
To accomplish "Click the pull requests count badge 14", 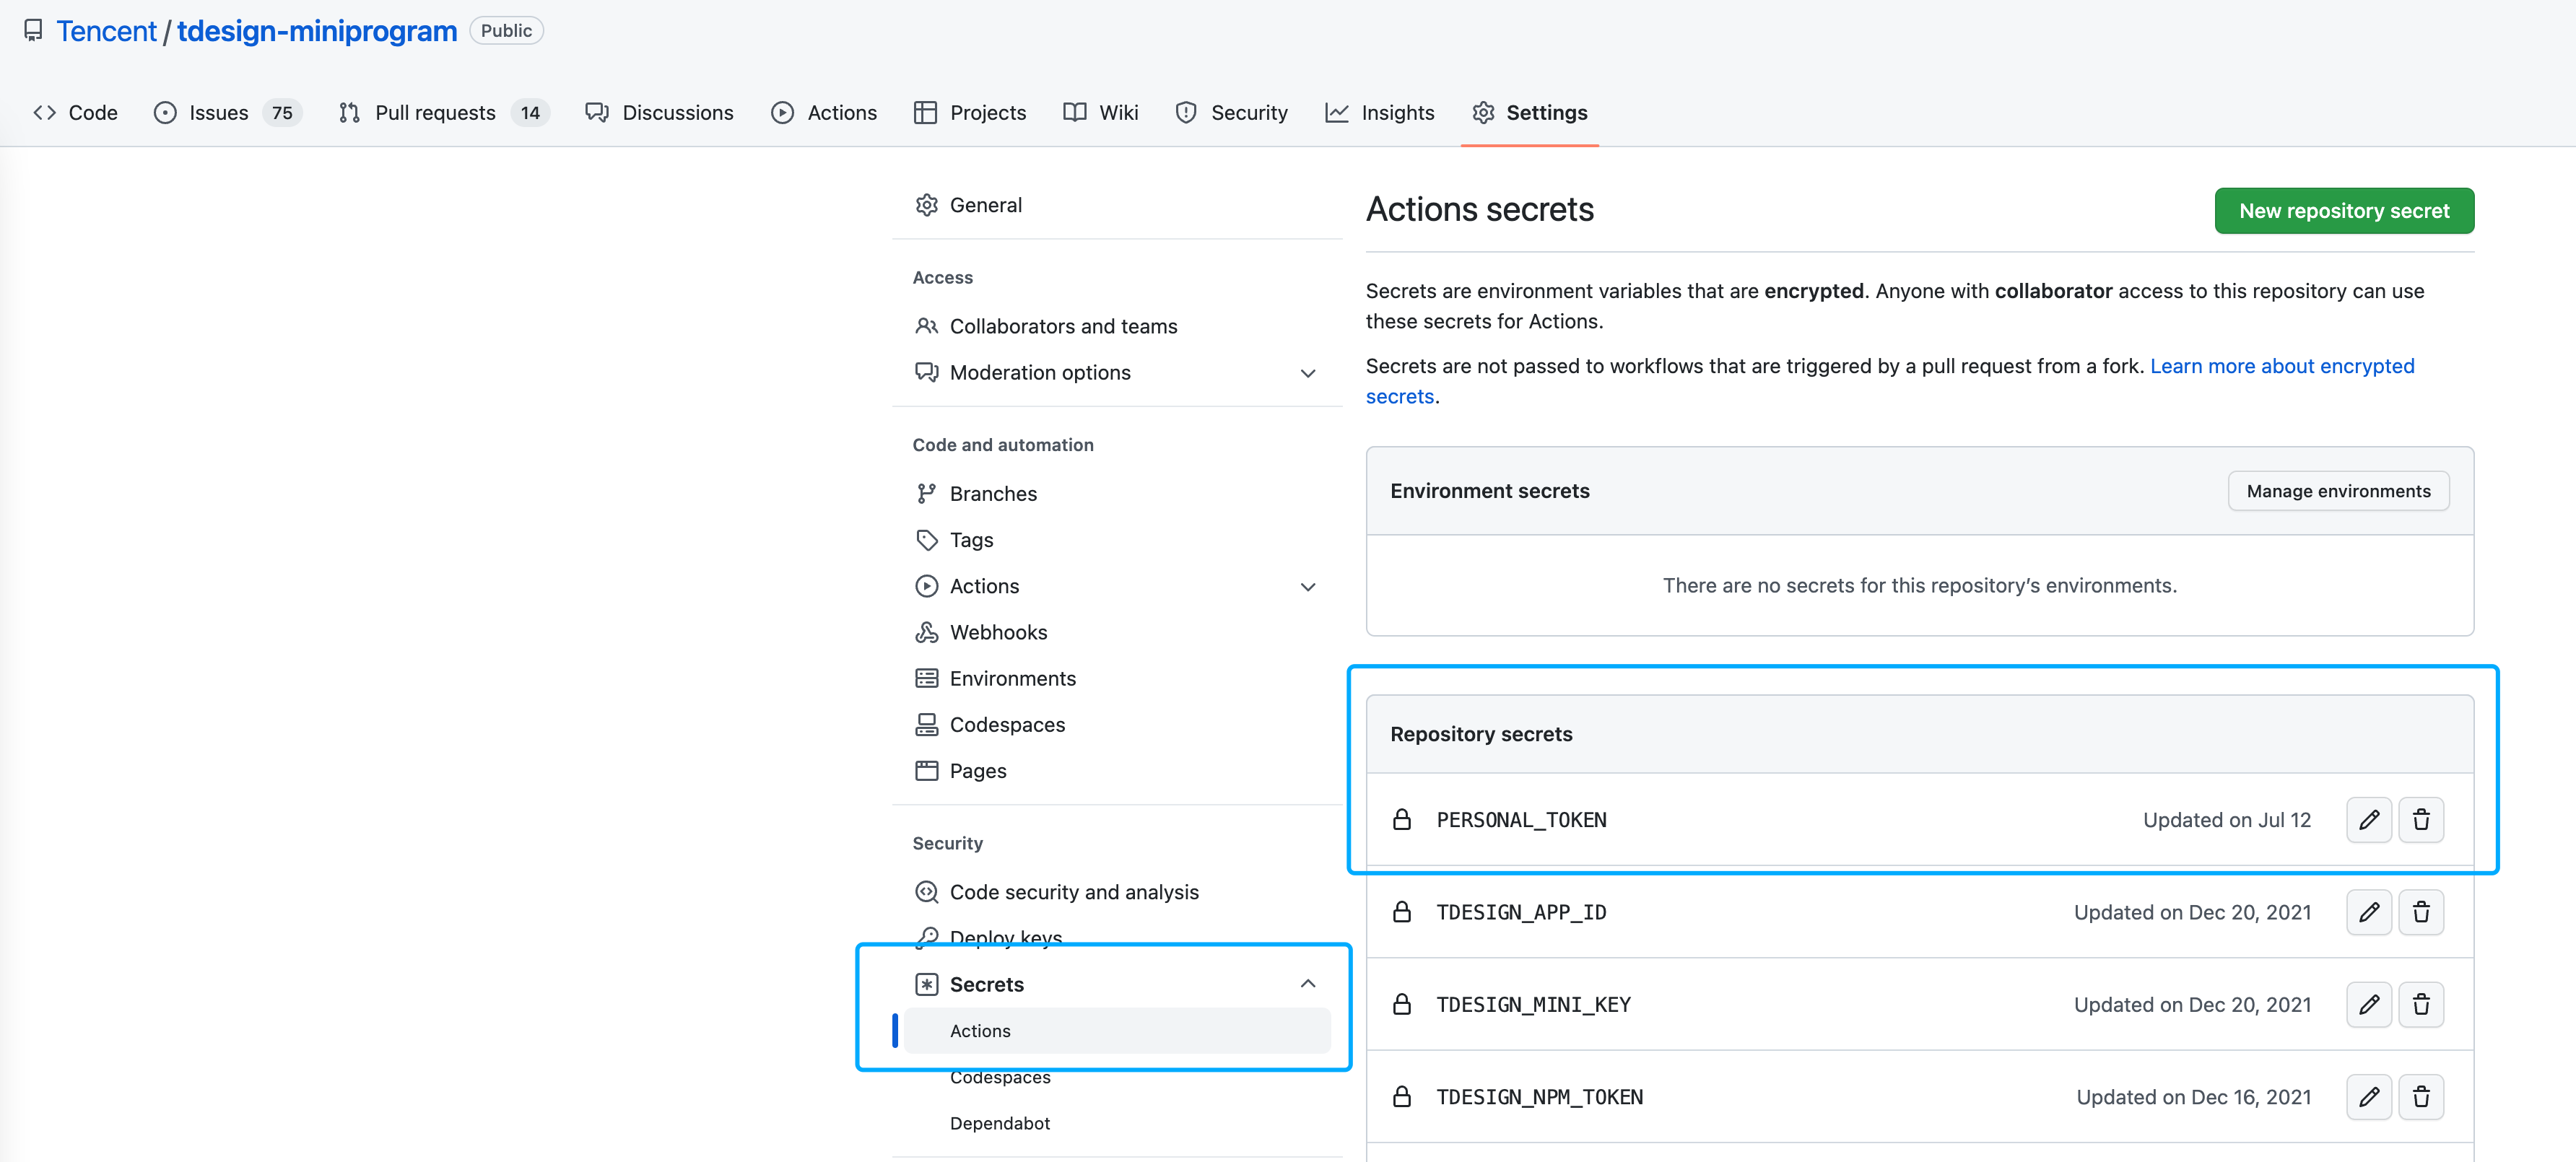I will click(x=530, y=113).
